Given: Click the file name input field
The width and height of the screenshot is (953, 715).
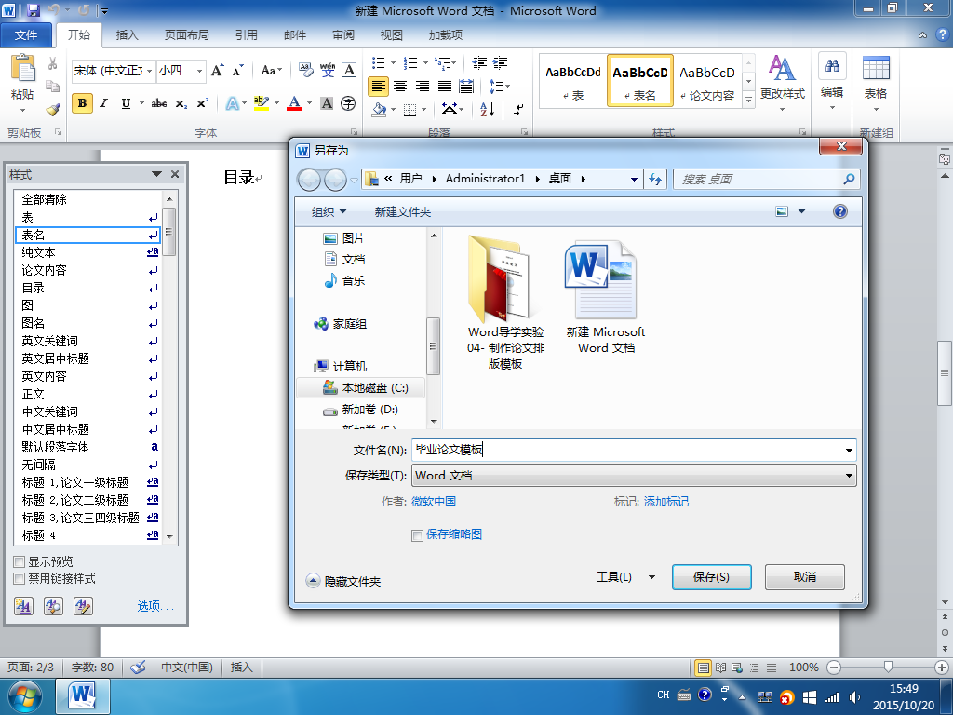Looking at the screenshot, I should pos(627,451).
